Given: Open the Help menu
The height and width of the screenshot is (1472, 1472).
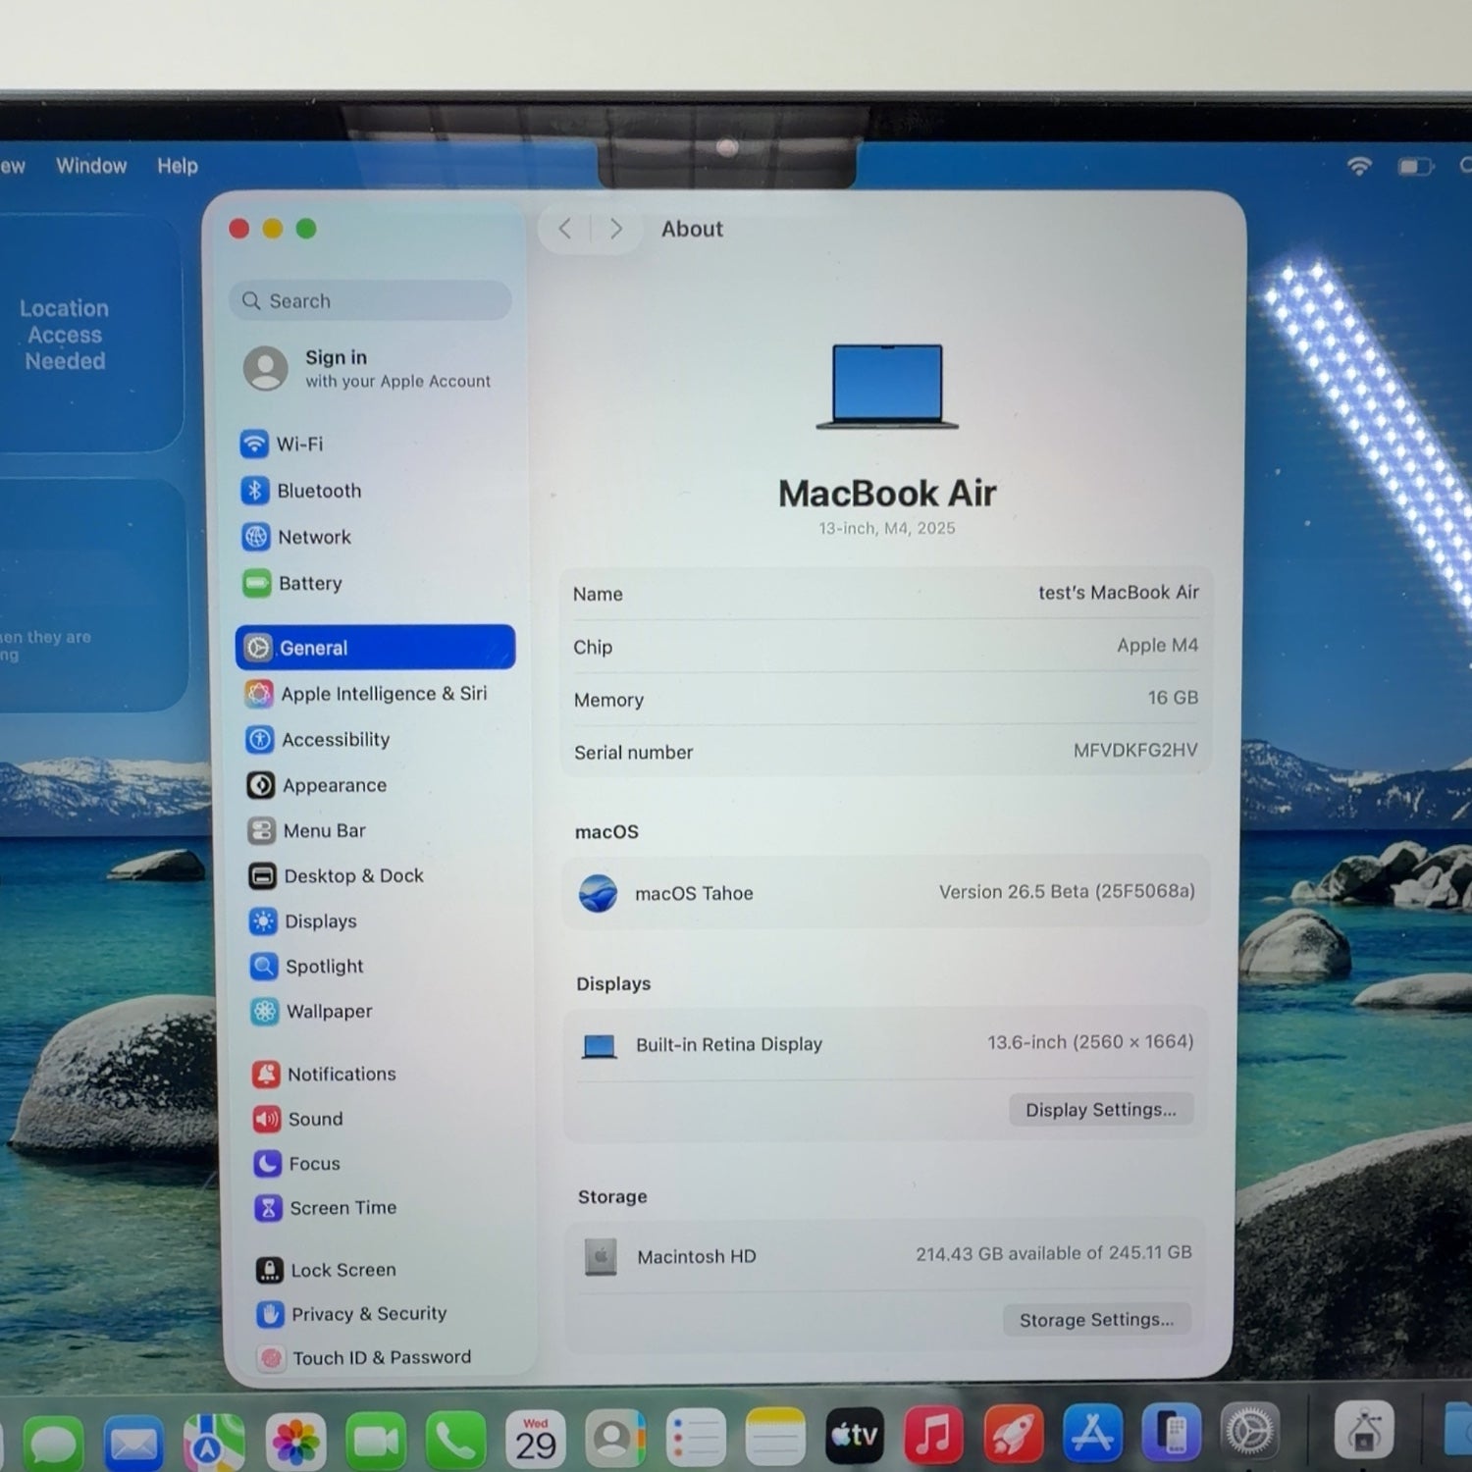Looking at the screenshot, I should 178,166.
